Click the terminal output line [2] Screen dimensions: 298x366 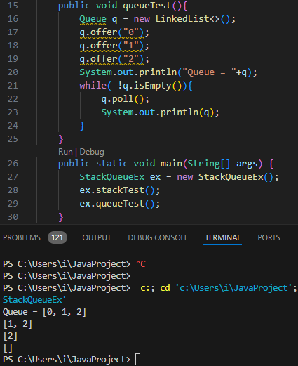coord(11,336)
